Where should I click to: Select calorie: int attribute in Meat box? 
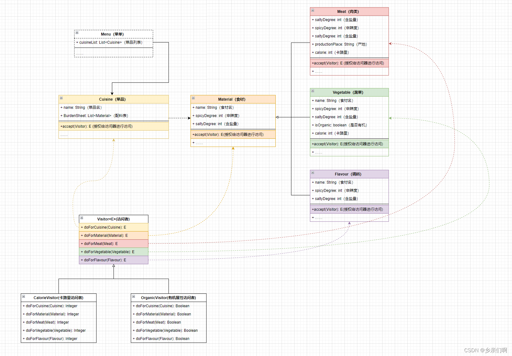click(x=350, y=53)
